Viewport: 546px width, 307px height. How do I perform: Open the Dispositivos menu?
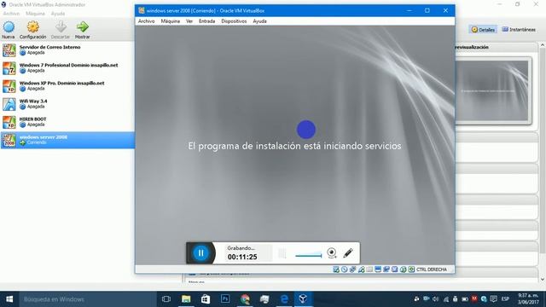tap(234, 21)
